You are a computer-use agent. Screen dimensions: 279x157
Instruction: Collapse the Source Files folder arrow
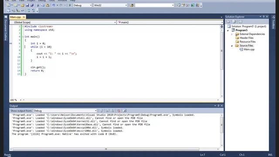232,46
